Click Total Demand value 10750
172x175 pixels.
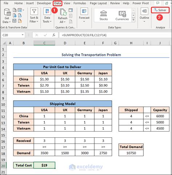coord(131,153)
